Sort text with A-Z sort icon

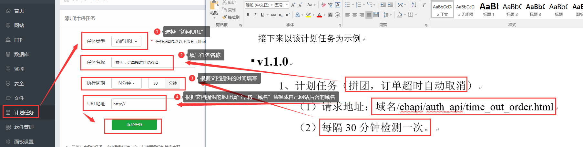coord(414,5)
